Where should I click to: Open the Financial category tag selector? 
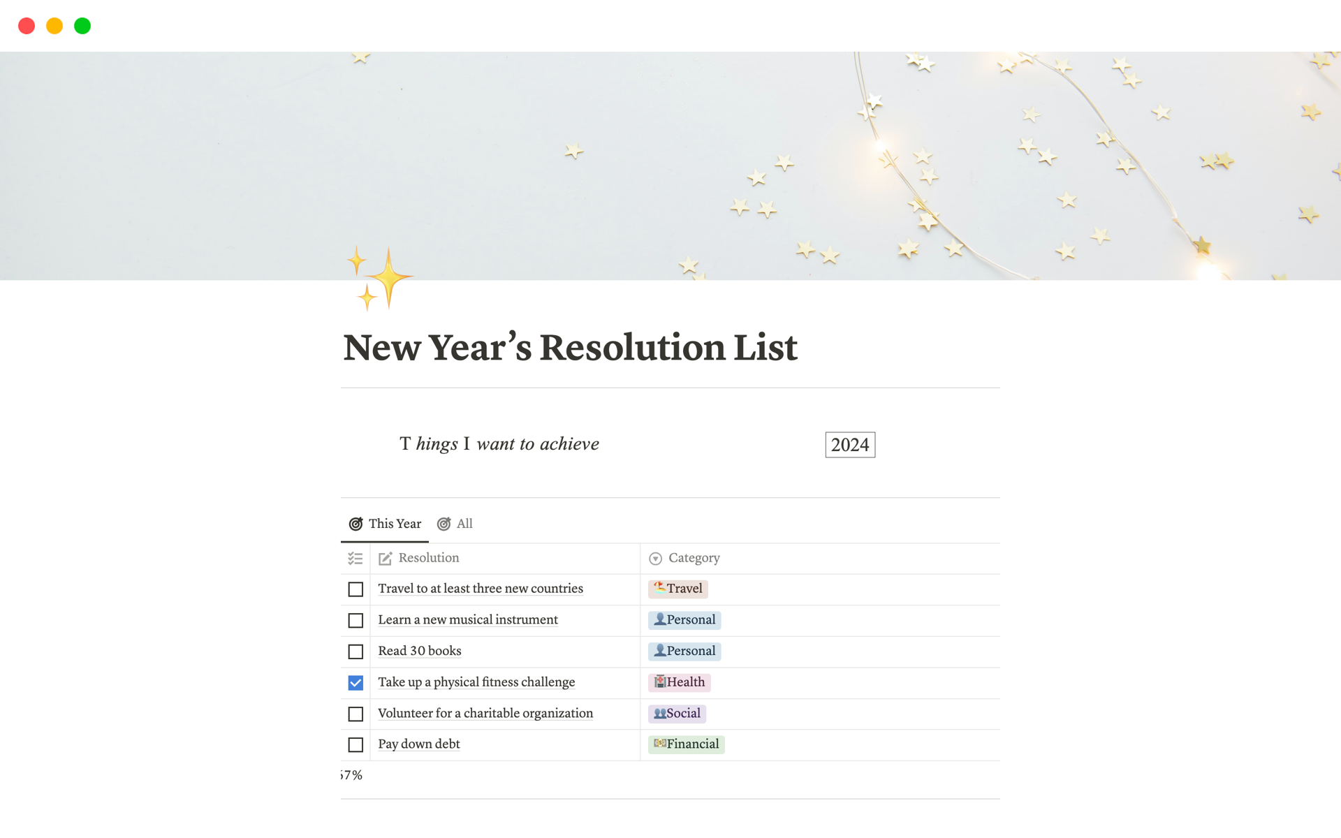(686, 744)
